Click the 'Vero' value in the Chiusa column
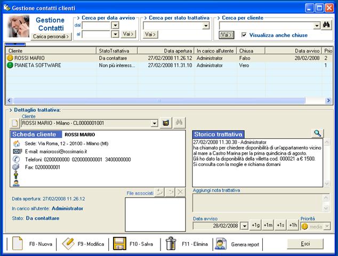Viewport: 338px width, 256px height. click(x=244, y=65)
